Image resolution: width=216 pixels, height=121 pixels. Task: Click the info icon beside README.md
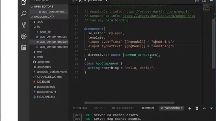[x=34, y=97]
